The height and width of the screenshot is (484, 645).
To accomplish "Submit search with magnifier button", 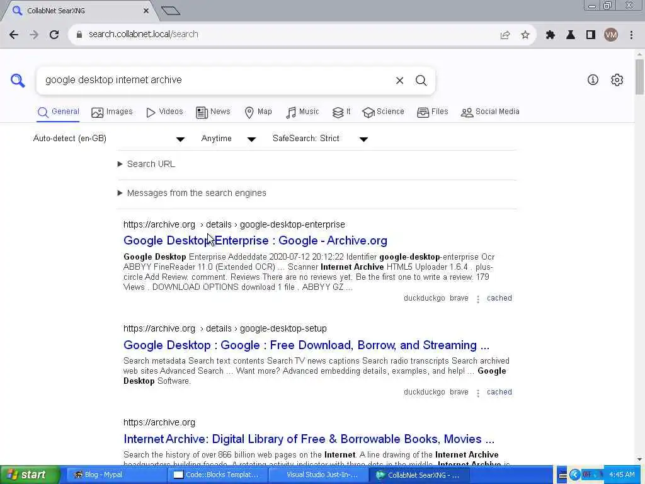I will pyautogui.click(x=421, y=81).
